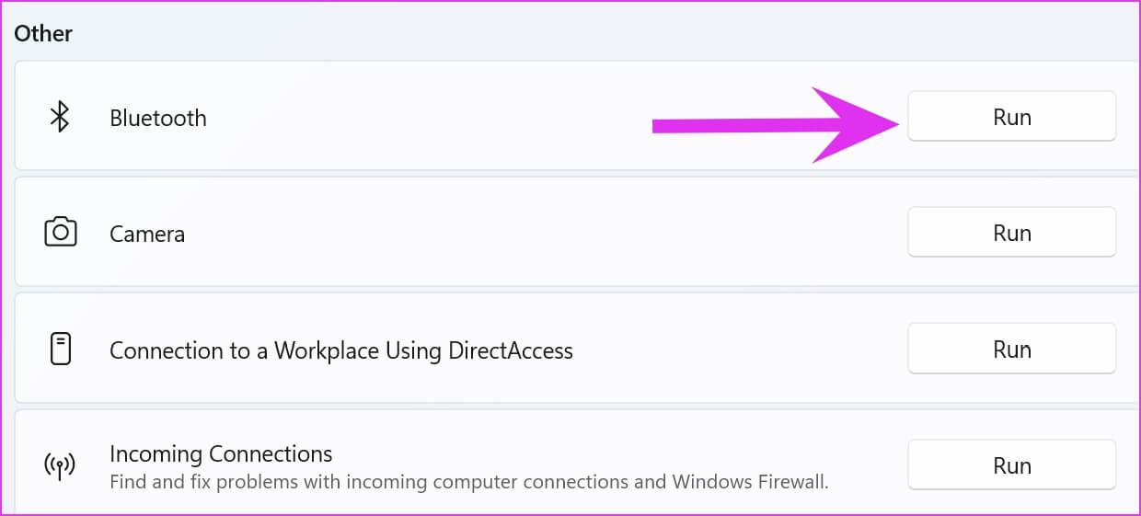Click the DirectAccess workplace device icon
Screen dimensions: 1141x516
point(60,350)
